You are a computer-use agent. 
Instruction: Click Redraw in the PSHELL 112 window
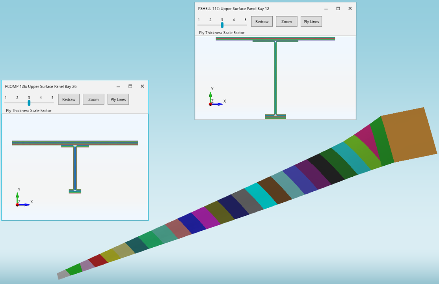click(x=262, y=22)
